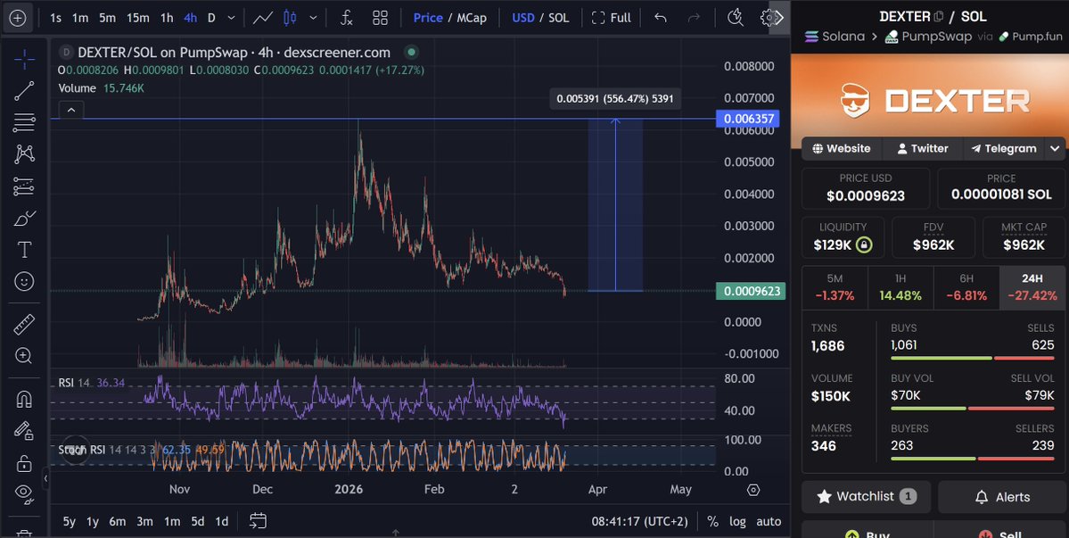Expand the more timeframes dropdown
Image resolution: width=1069 pixels, height=538 pixels.
pyautogui.click(x=231, y=18)
